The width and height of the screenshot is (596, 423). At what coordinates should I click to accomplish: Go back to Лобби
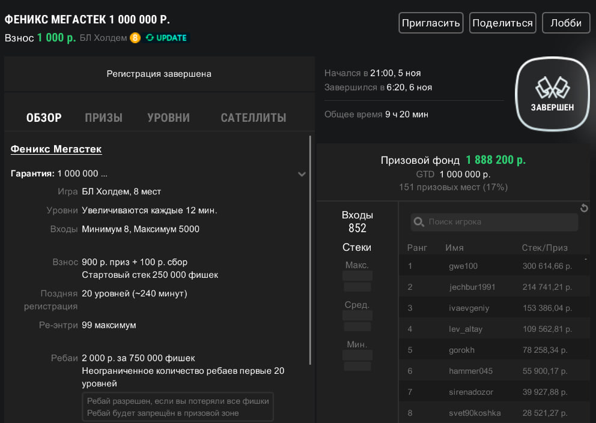565,23
